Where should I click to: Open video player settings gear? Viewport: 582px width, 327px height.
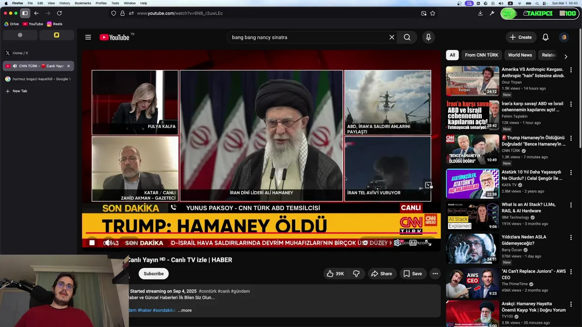pyautogui.click(x=397, y=243)
